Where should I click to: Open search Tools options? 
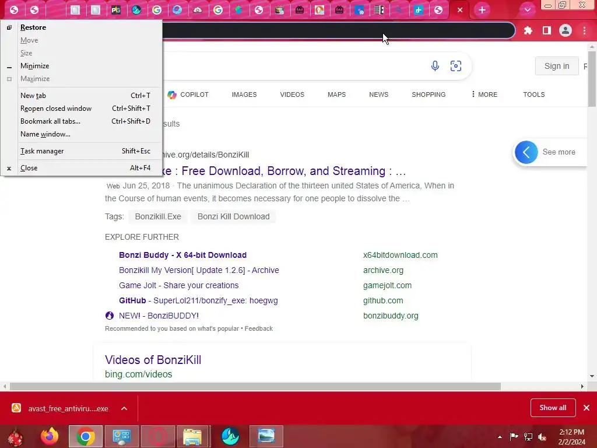pos(534,94)
